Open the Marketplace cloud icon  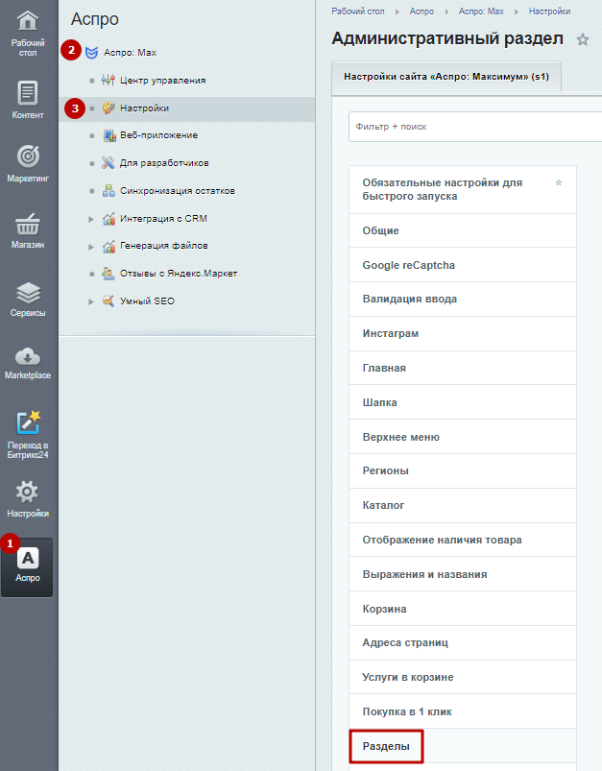click(x=28, y=356)
